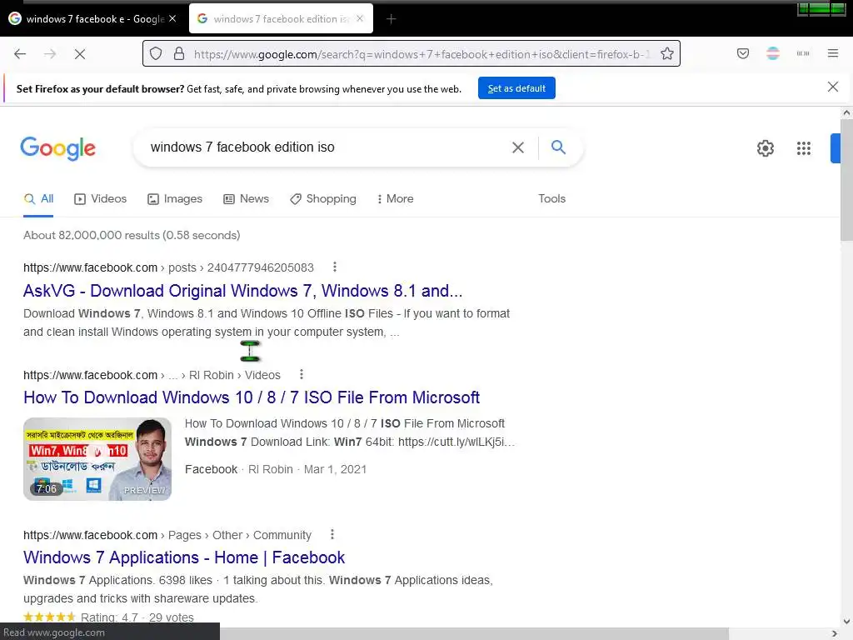The height and width of the screenshot is (640, 853).
Task: Click the Google logo
Action: (x=57, y=148)
